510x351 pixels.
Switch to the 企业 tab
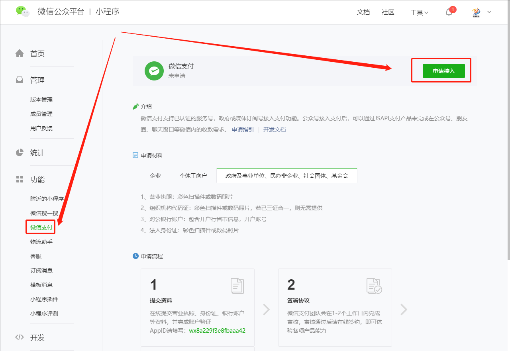(x=155, y=176)
